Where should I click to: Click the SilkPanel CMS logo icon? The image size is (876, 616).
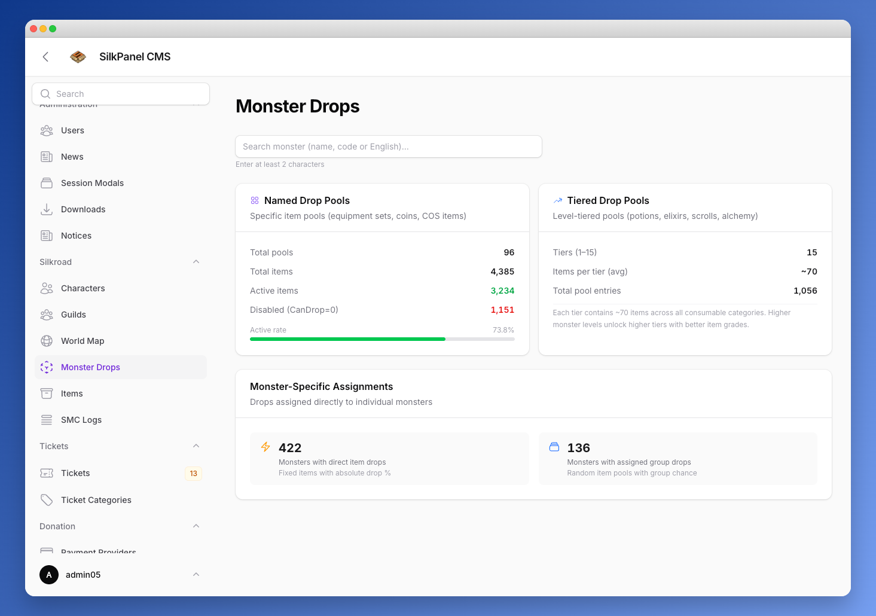[x=78, y=57]
